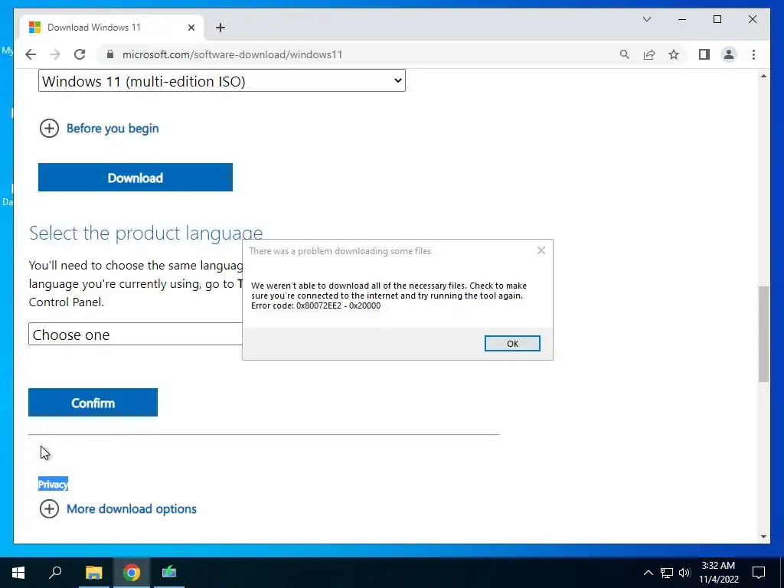
Task: Click the scrollbar down arrow
Action: click(x=763, y=537)
